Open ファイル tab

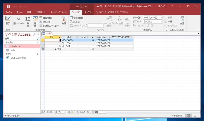point(8,12)
